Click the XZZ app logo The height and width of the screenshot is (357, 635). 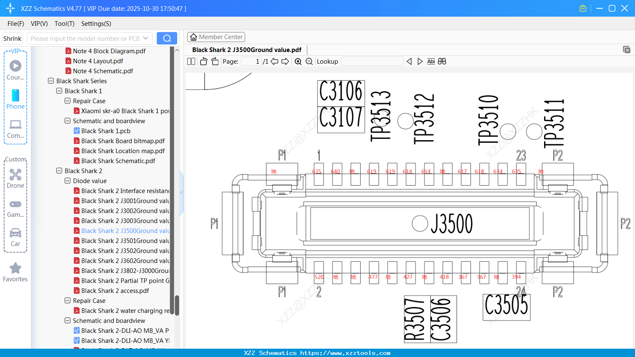10,8
